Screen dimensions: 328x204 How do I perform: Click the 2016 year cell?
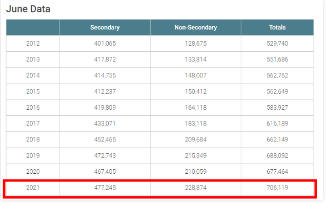pos(33,107)
